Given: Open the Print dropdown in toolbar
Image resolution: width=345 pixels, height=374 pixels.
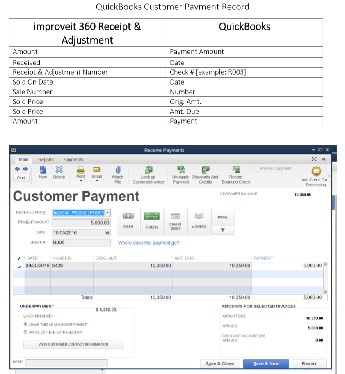Looking at the screenshot, I should coord(81,180).
